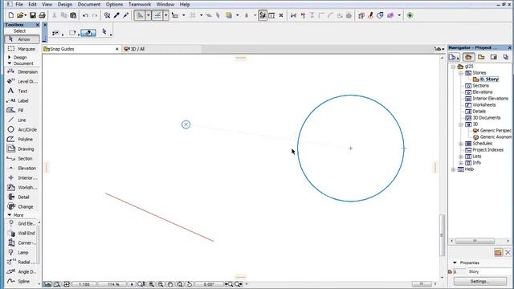514x289 pixels.
Task: Select the Text tool
Action: tap(22, 91)
